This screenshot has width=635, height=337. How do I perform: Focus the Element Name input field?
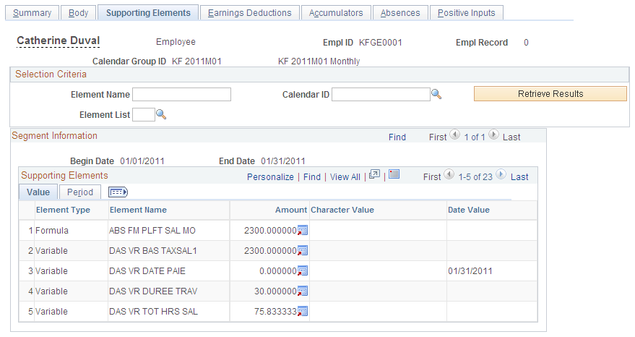click(x=182, y=95)
